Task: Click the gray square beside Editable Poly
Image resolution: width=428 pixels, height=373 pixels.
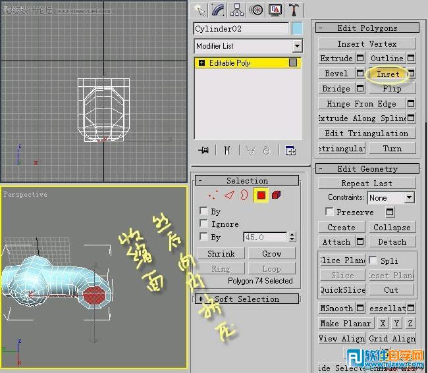Action: pos(293,62)
